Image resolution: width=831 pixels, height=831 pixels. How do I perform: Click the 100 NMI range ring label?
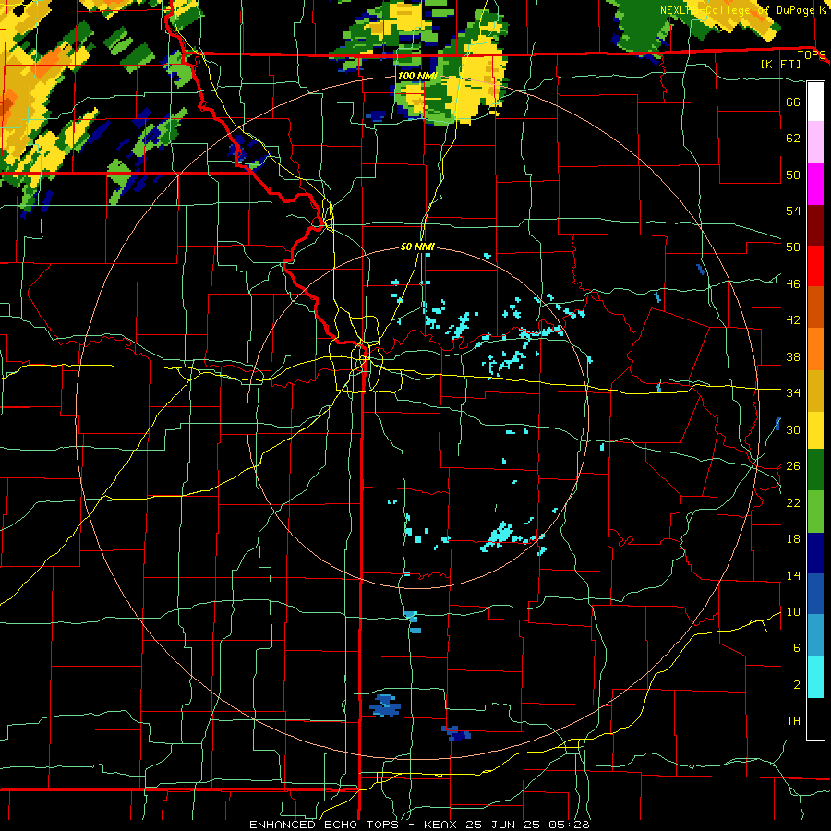point(417,77)
